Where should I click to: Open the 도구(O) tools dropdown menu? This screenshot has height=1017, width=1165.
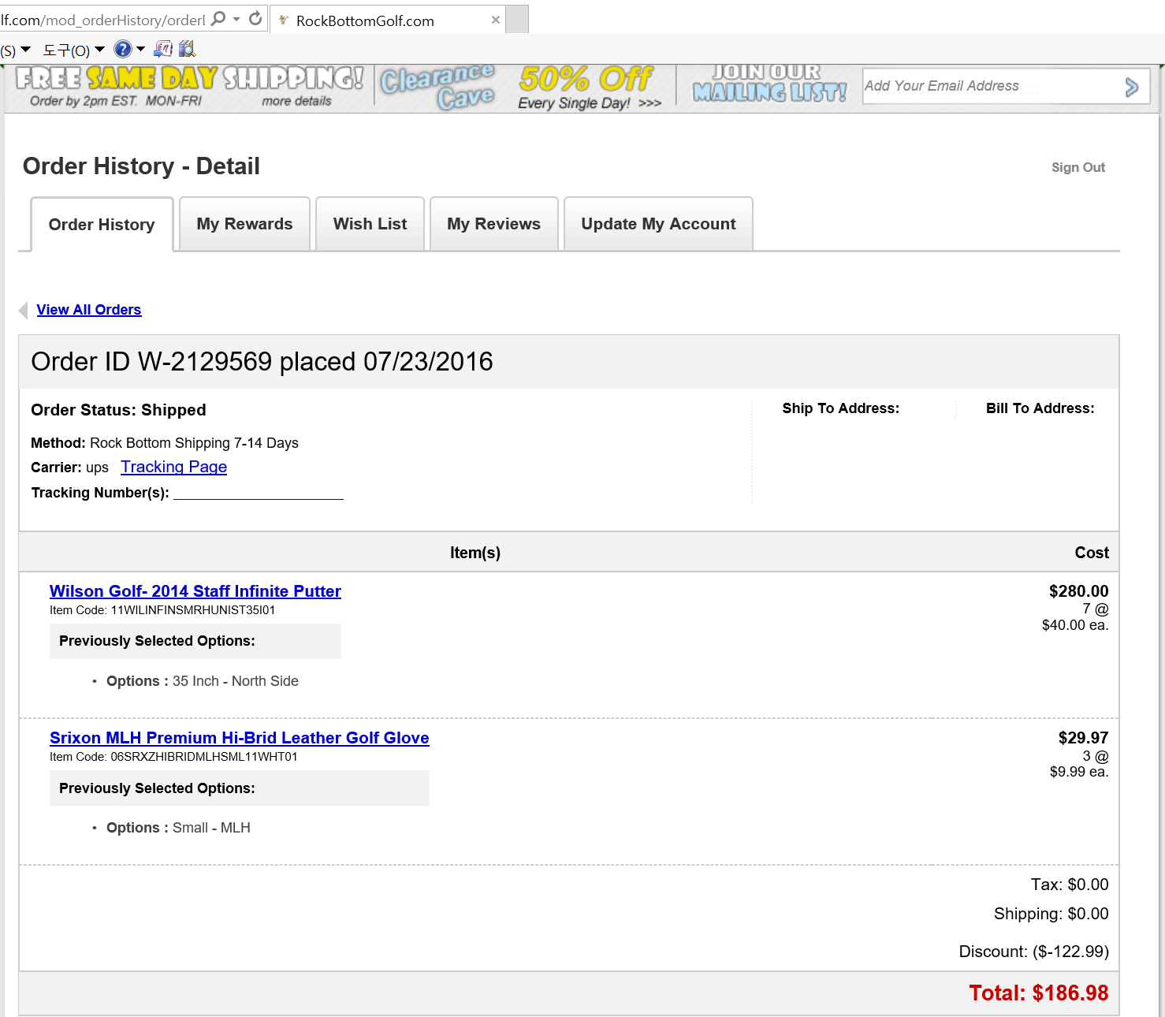pyautogui.click(x=73, y=50)
